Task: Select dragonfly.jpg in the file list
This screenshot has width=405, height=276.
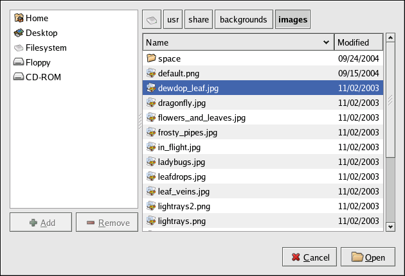Action: [x=181, y=103]
